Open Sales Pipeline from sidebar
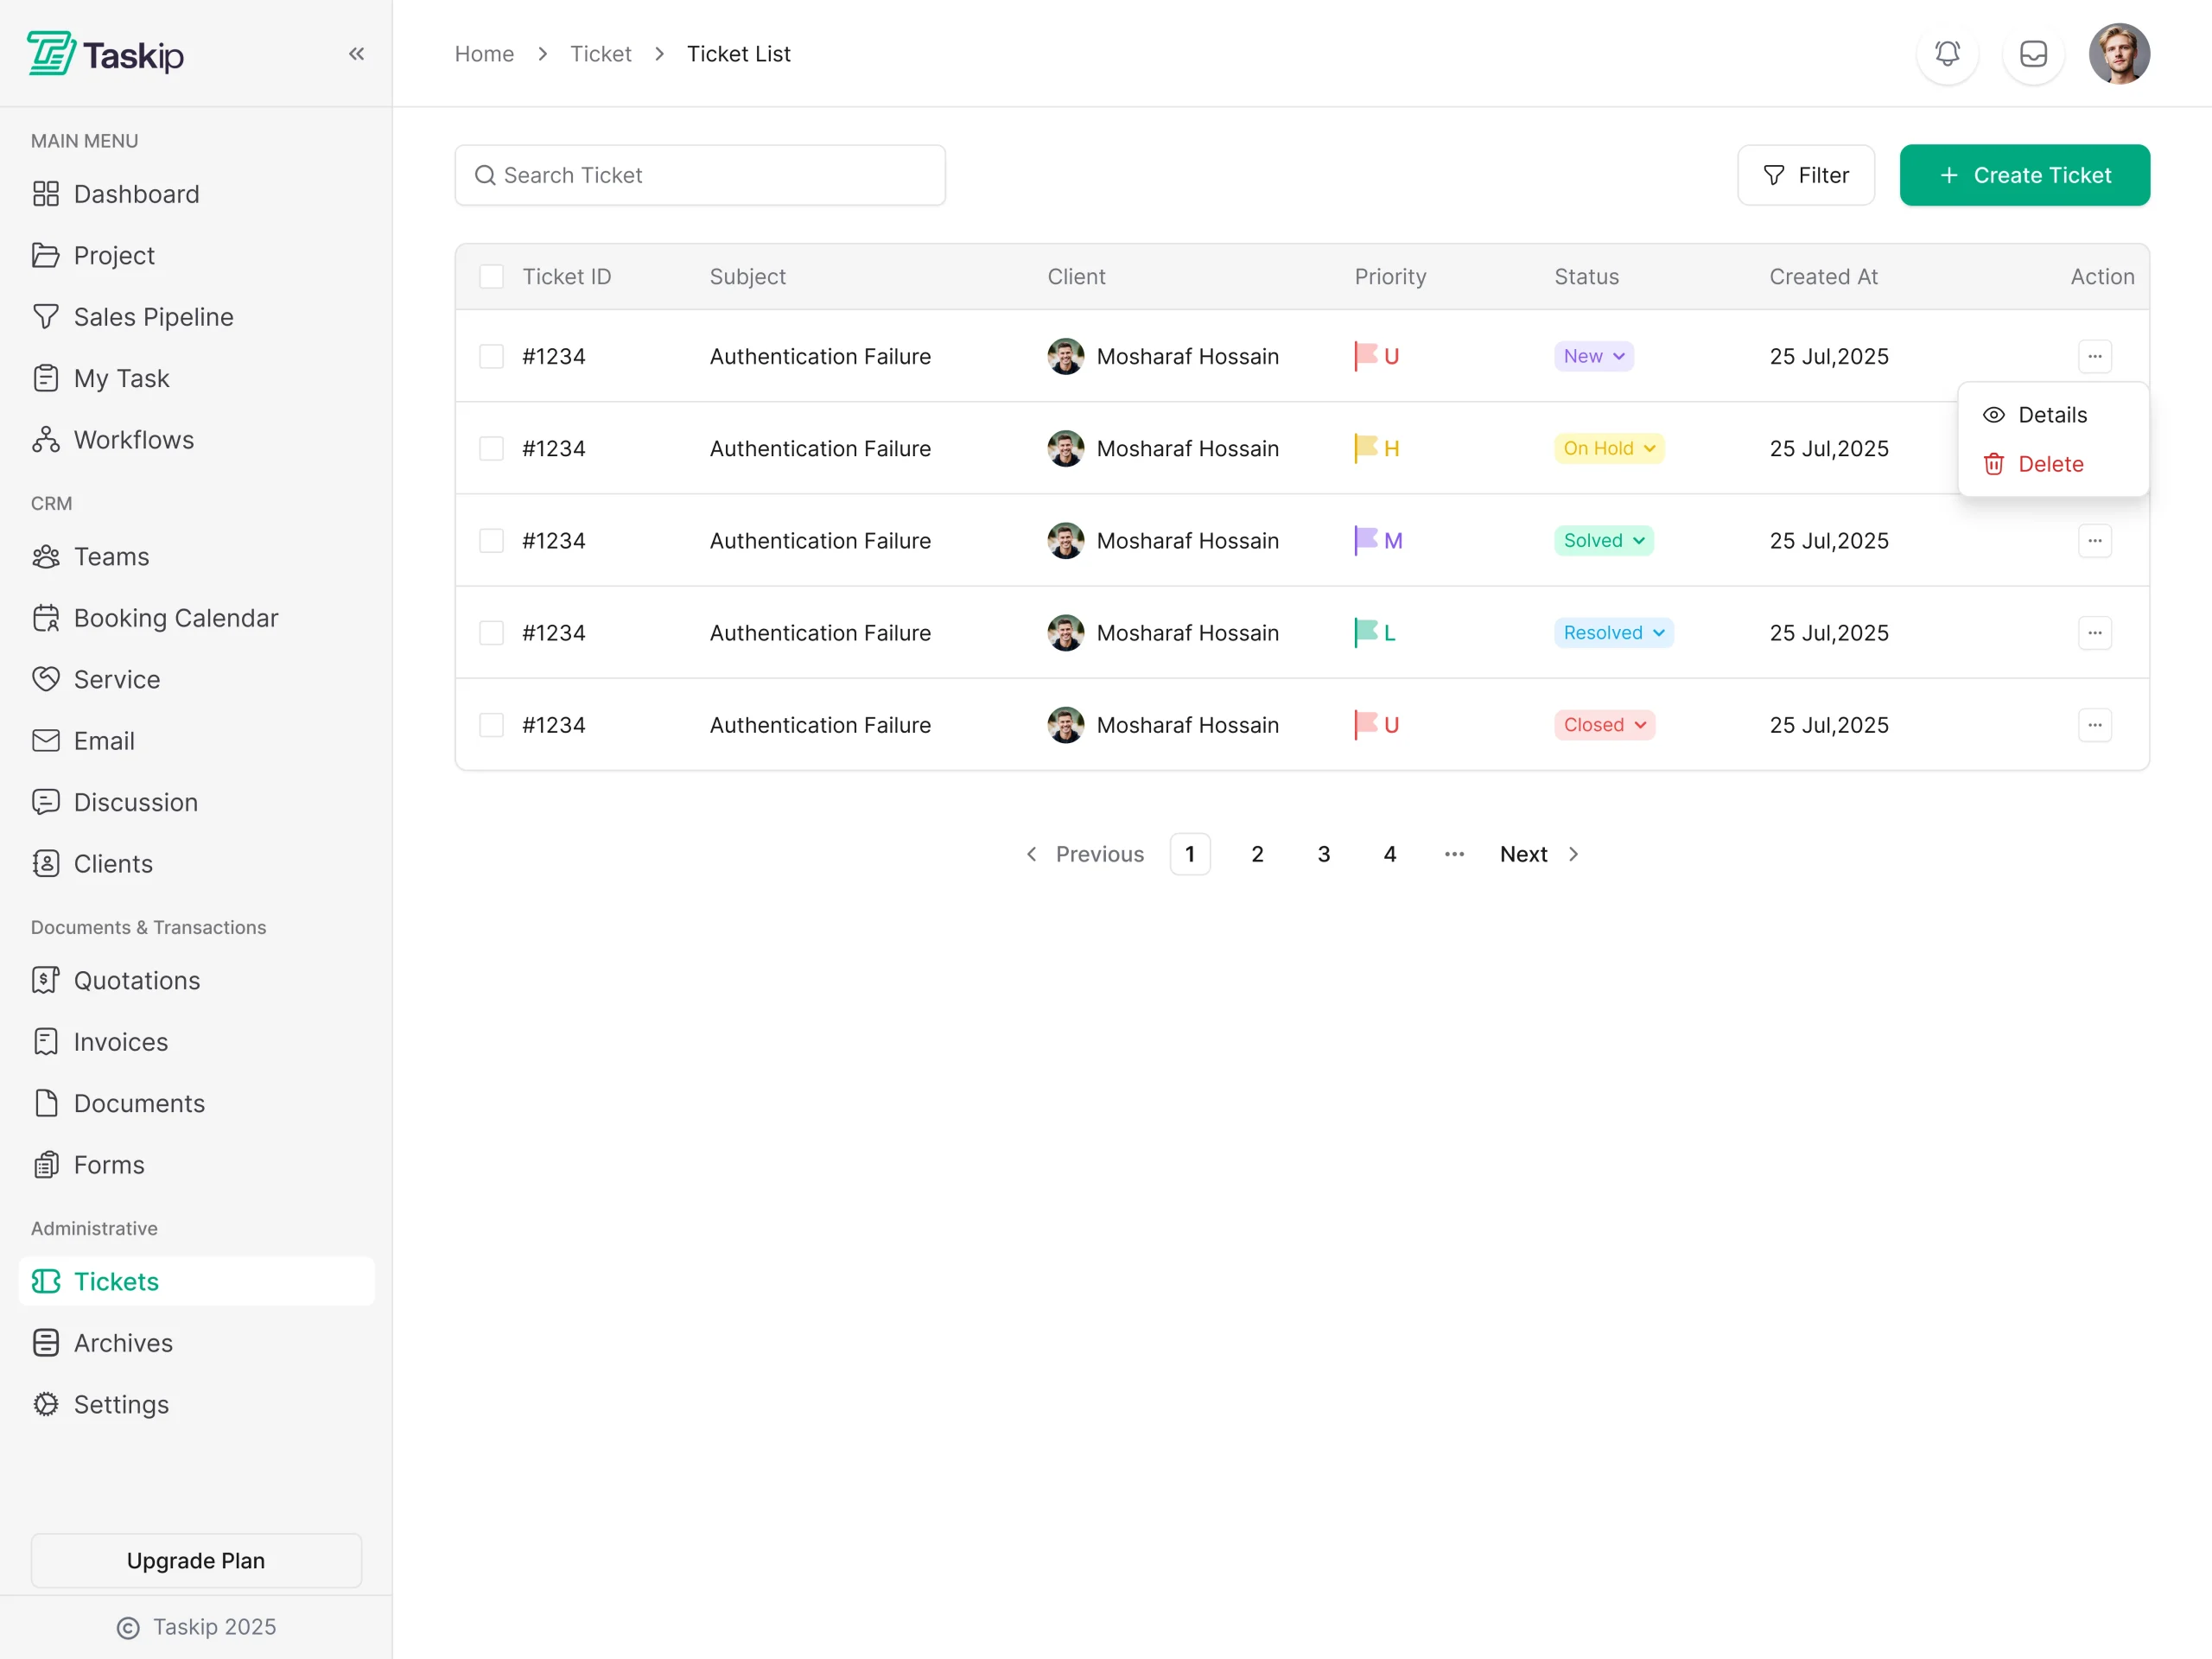The width and height of the screenshot is (2212, 1659). [x=152, y=317]
